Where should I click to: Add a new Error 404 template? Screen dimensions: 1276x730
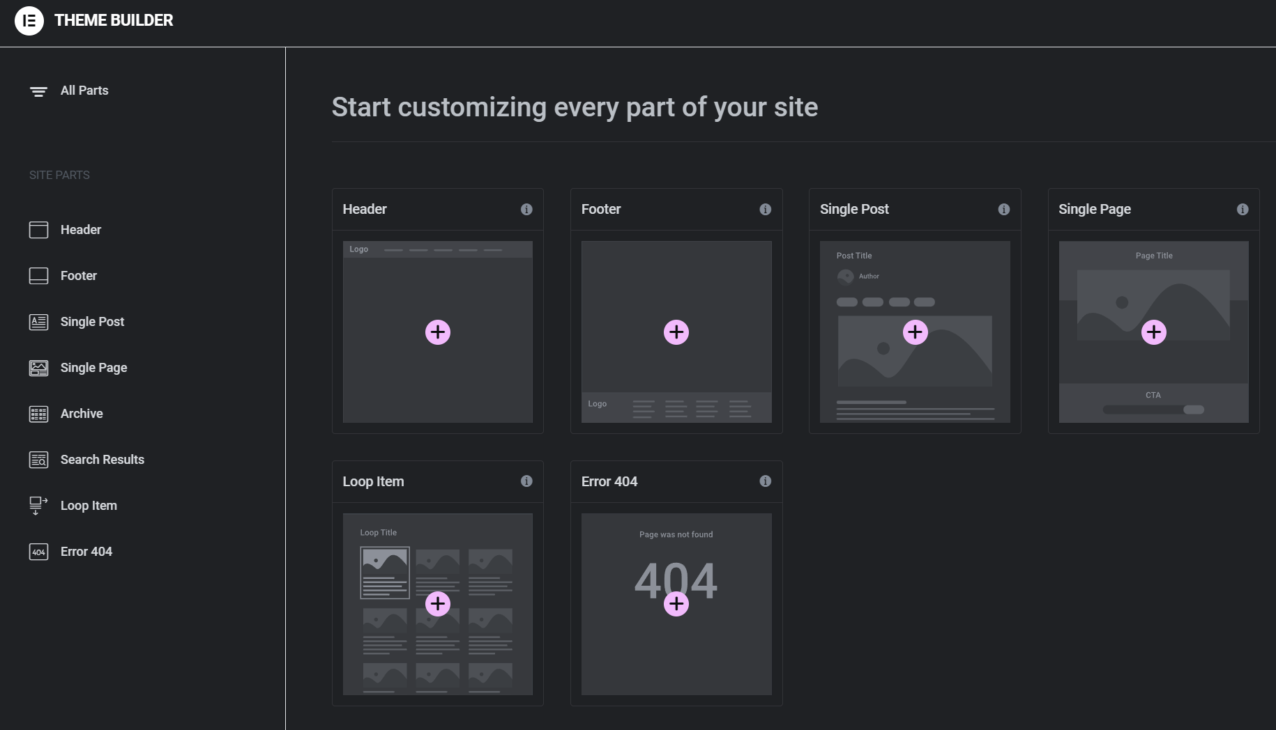click(x=676, y=604)
